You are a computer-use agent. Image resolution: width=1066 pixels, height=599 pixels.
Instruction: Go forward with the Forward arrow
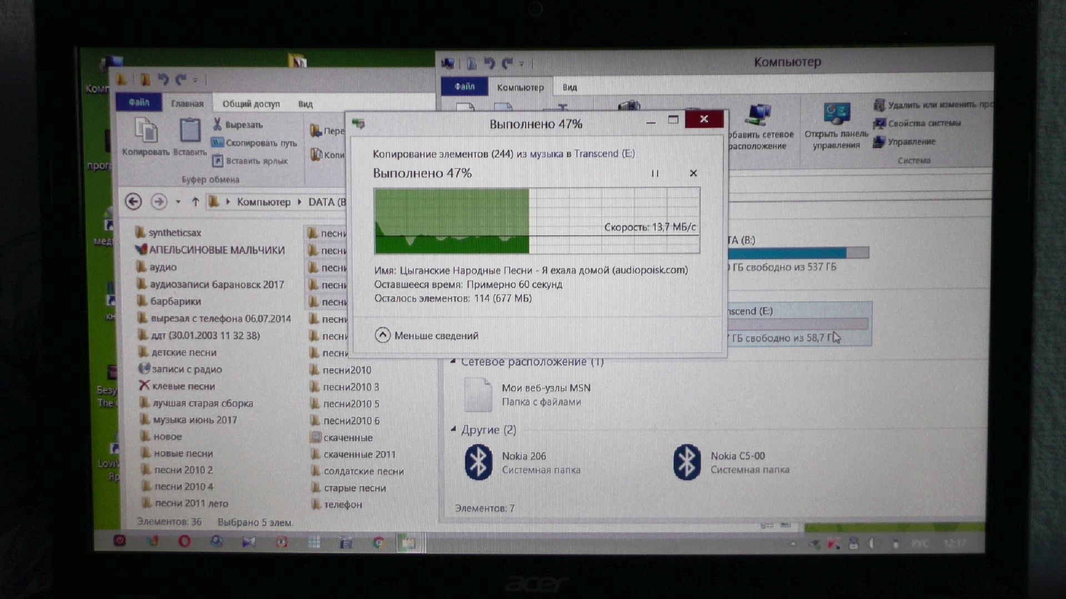pos(159,201)
